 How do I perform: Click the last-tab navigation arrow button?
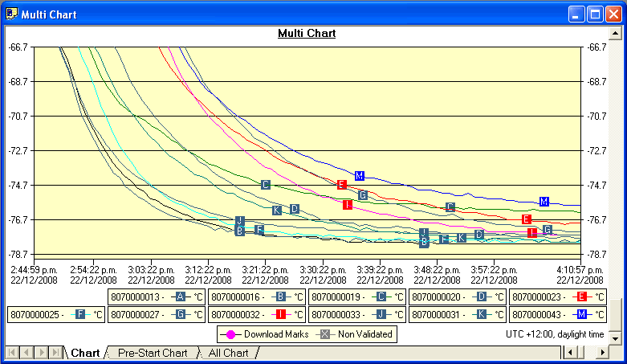click(55, 353)
